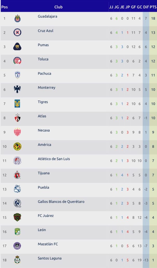Click the Guadalajara club crest

pos(17,18)
